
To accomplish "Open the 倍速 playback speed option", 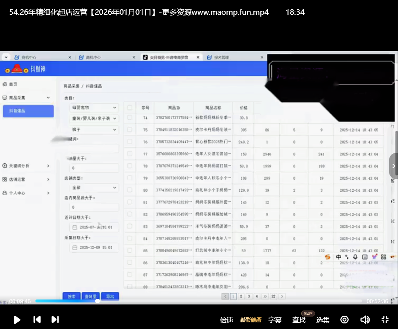I will [226, 320].
